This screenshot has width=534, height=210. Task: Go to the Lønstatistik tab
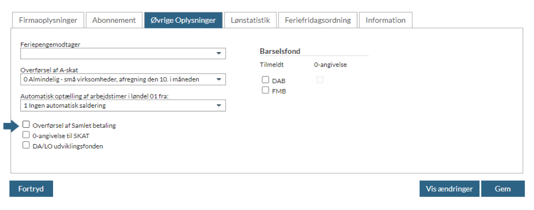click(250, 20)
